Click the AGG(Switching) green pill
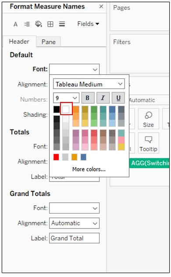Viewport: 171px width, 277px height. [x=149, y=163]
